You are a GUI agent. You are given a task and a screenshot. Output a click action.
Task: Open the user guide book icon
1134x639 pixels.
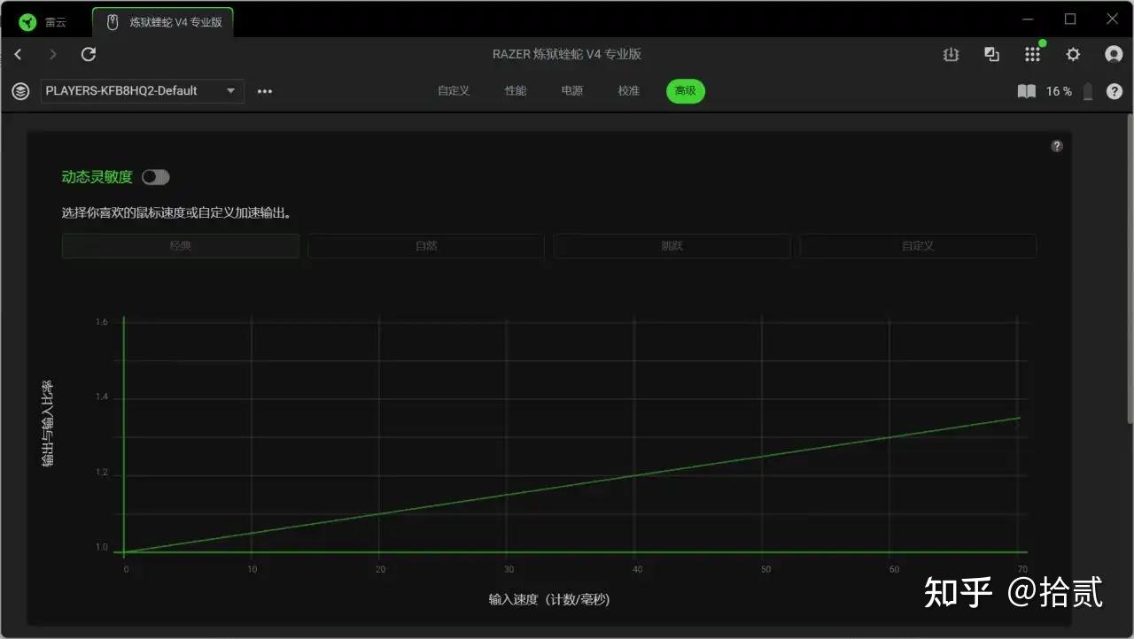point(1026,91)
